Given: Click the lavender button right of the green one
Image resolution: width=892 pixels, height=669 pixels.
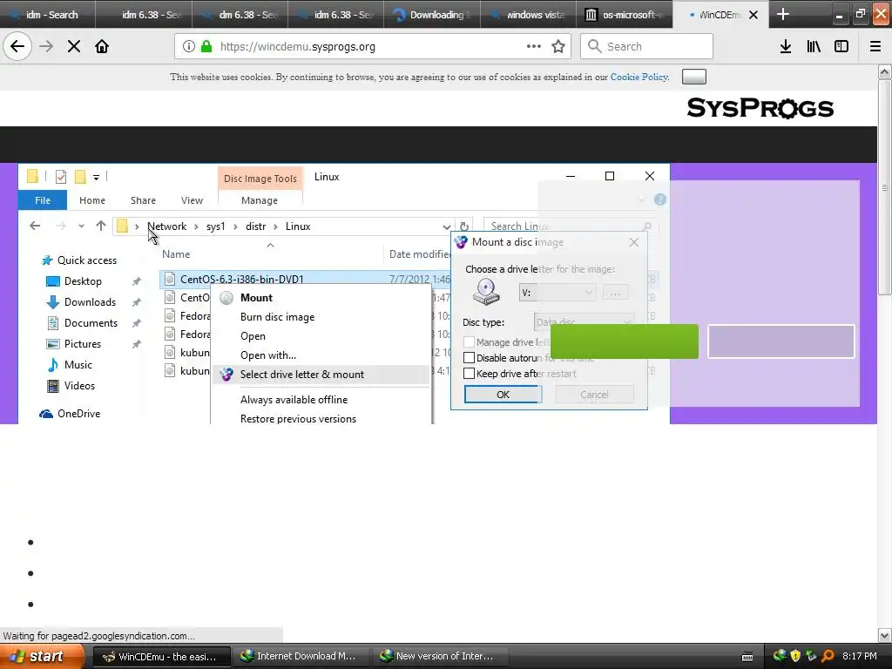Looking at the screenshot, I should pyautogui.click(x=780, y=341).
